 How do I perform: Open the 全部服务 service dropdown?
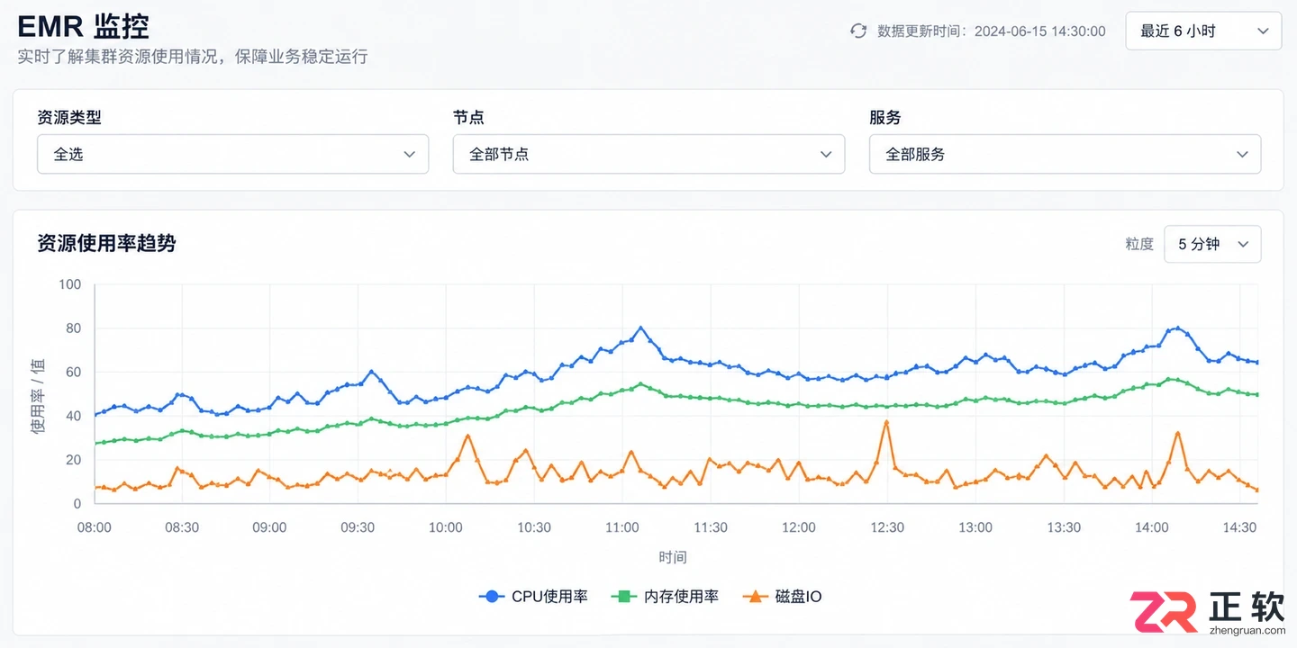(x=1065, y=154)
